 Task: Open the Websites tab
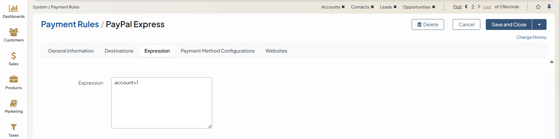276,51
